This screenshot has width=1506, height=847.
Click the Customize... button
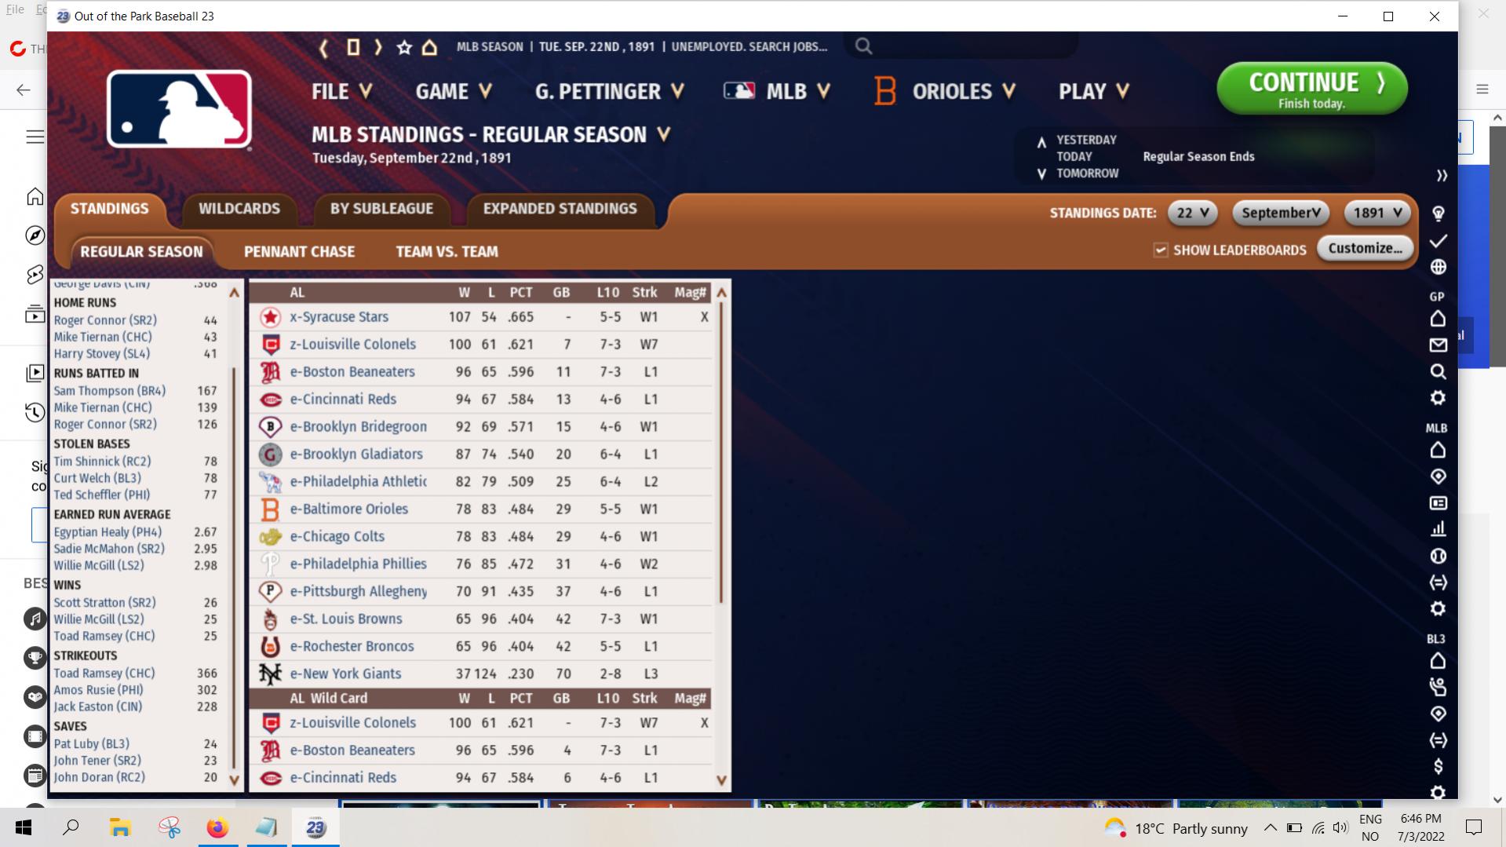pyautogui.click(x=1366, y=249)
